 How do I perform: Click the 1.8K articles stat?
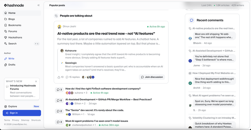pyautogui.click(x=222, y=5)
